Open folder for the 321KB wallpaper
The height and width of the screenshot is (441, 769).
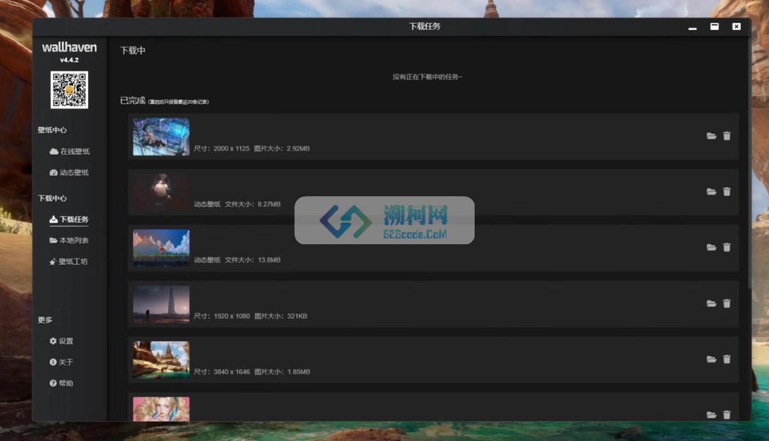[711, 304]
